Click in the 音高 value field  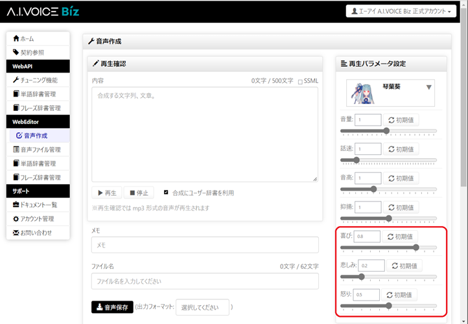pos(368,178)
